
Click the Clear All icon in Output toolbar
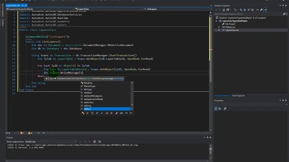click(x=94, y=141)
